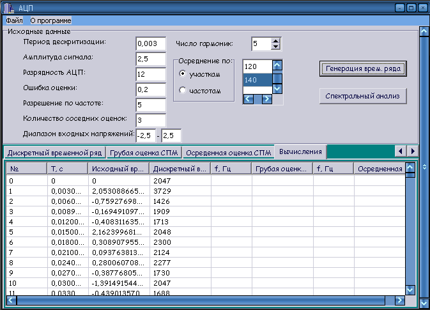The height and width of the screenshot is (310, 430).
Task: Open the О программе menu
Action: coord(50,20)
